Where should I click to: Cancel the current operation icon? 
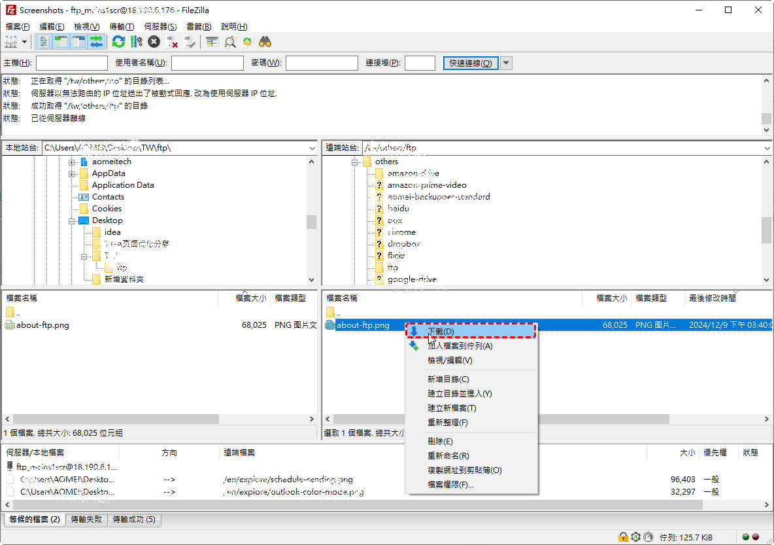tap(154, 42)
